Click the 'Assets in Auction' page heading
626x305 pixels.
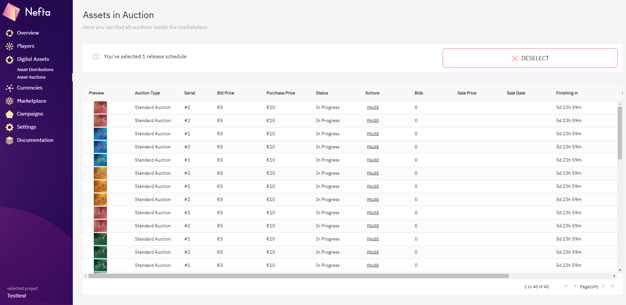118,15
